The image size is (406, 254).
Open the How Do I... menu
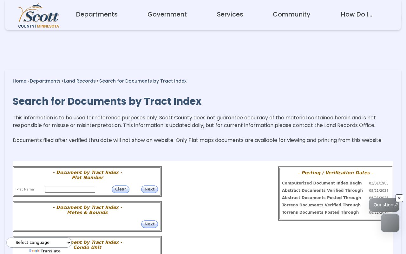(x=357, y=14)
